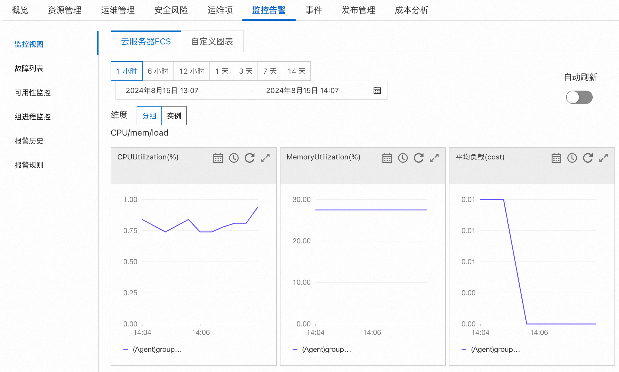Open the 成本分析 top tab
Viewport: 619px width, 372px height.
(x=412, y=10)
